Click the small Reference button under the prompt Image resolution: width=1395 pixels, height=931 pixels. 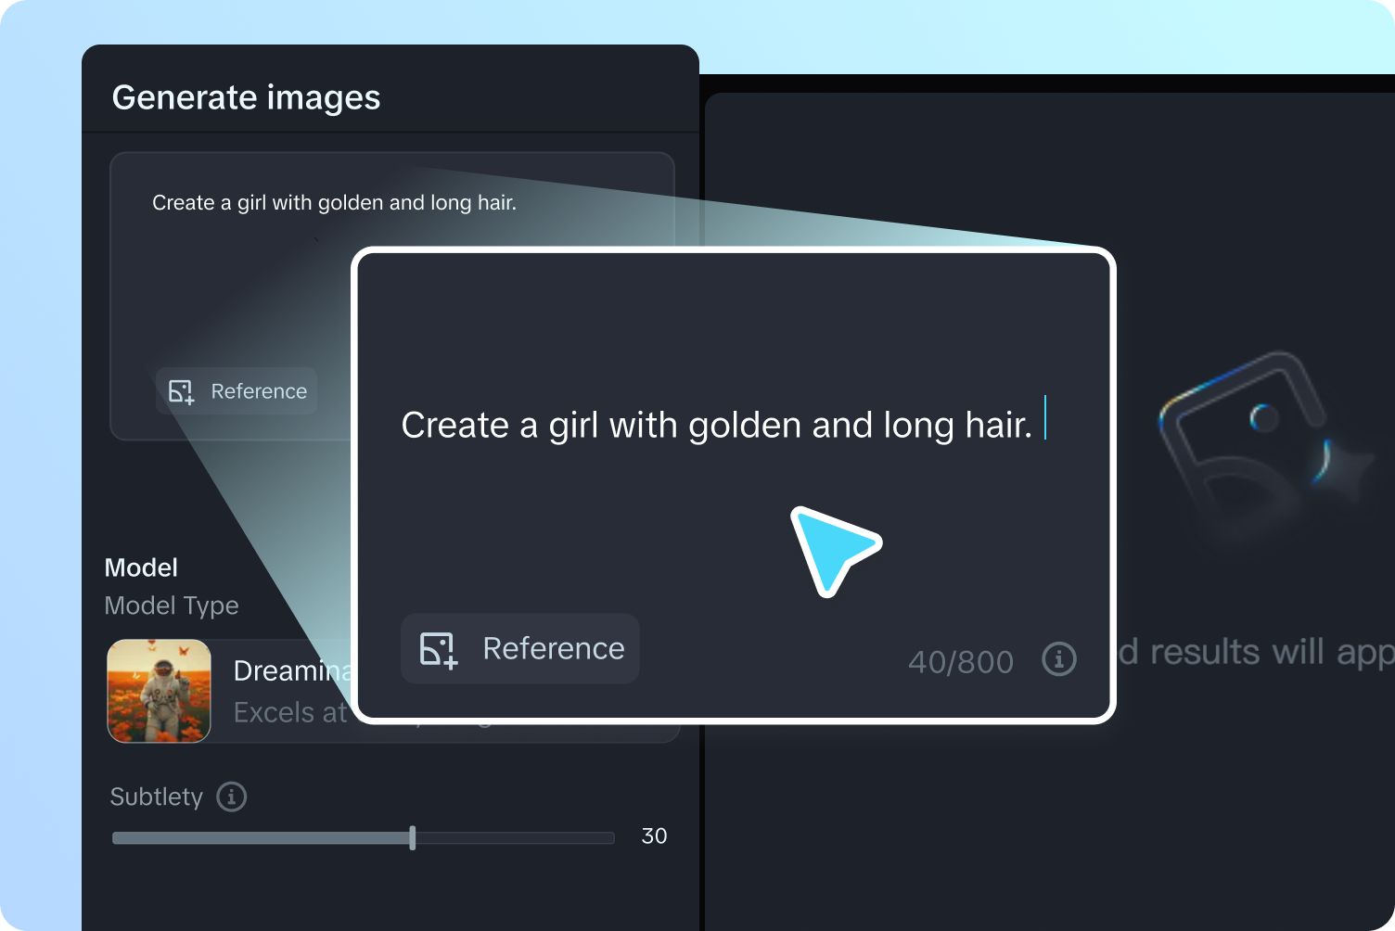(237, 391)
